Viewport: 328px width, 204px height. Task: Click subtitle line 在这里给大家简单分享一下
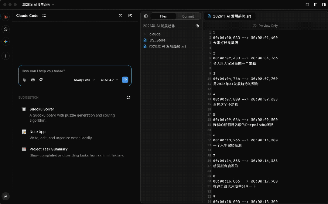coord(234,186)
